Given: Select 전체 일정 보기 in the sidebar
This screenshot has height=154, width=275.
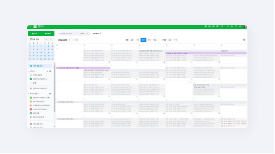Looking at the screenshot, I should coord(40,66).
